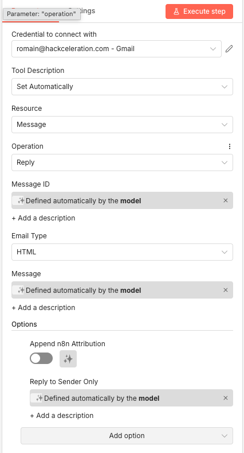Select the Email Type dropdown showing HTML

point(122,252)
